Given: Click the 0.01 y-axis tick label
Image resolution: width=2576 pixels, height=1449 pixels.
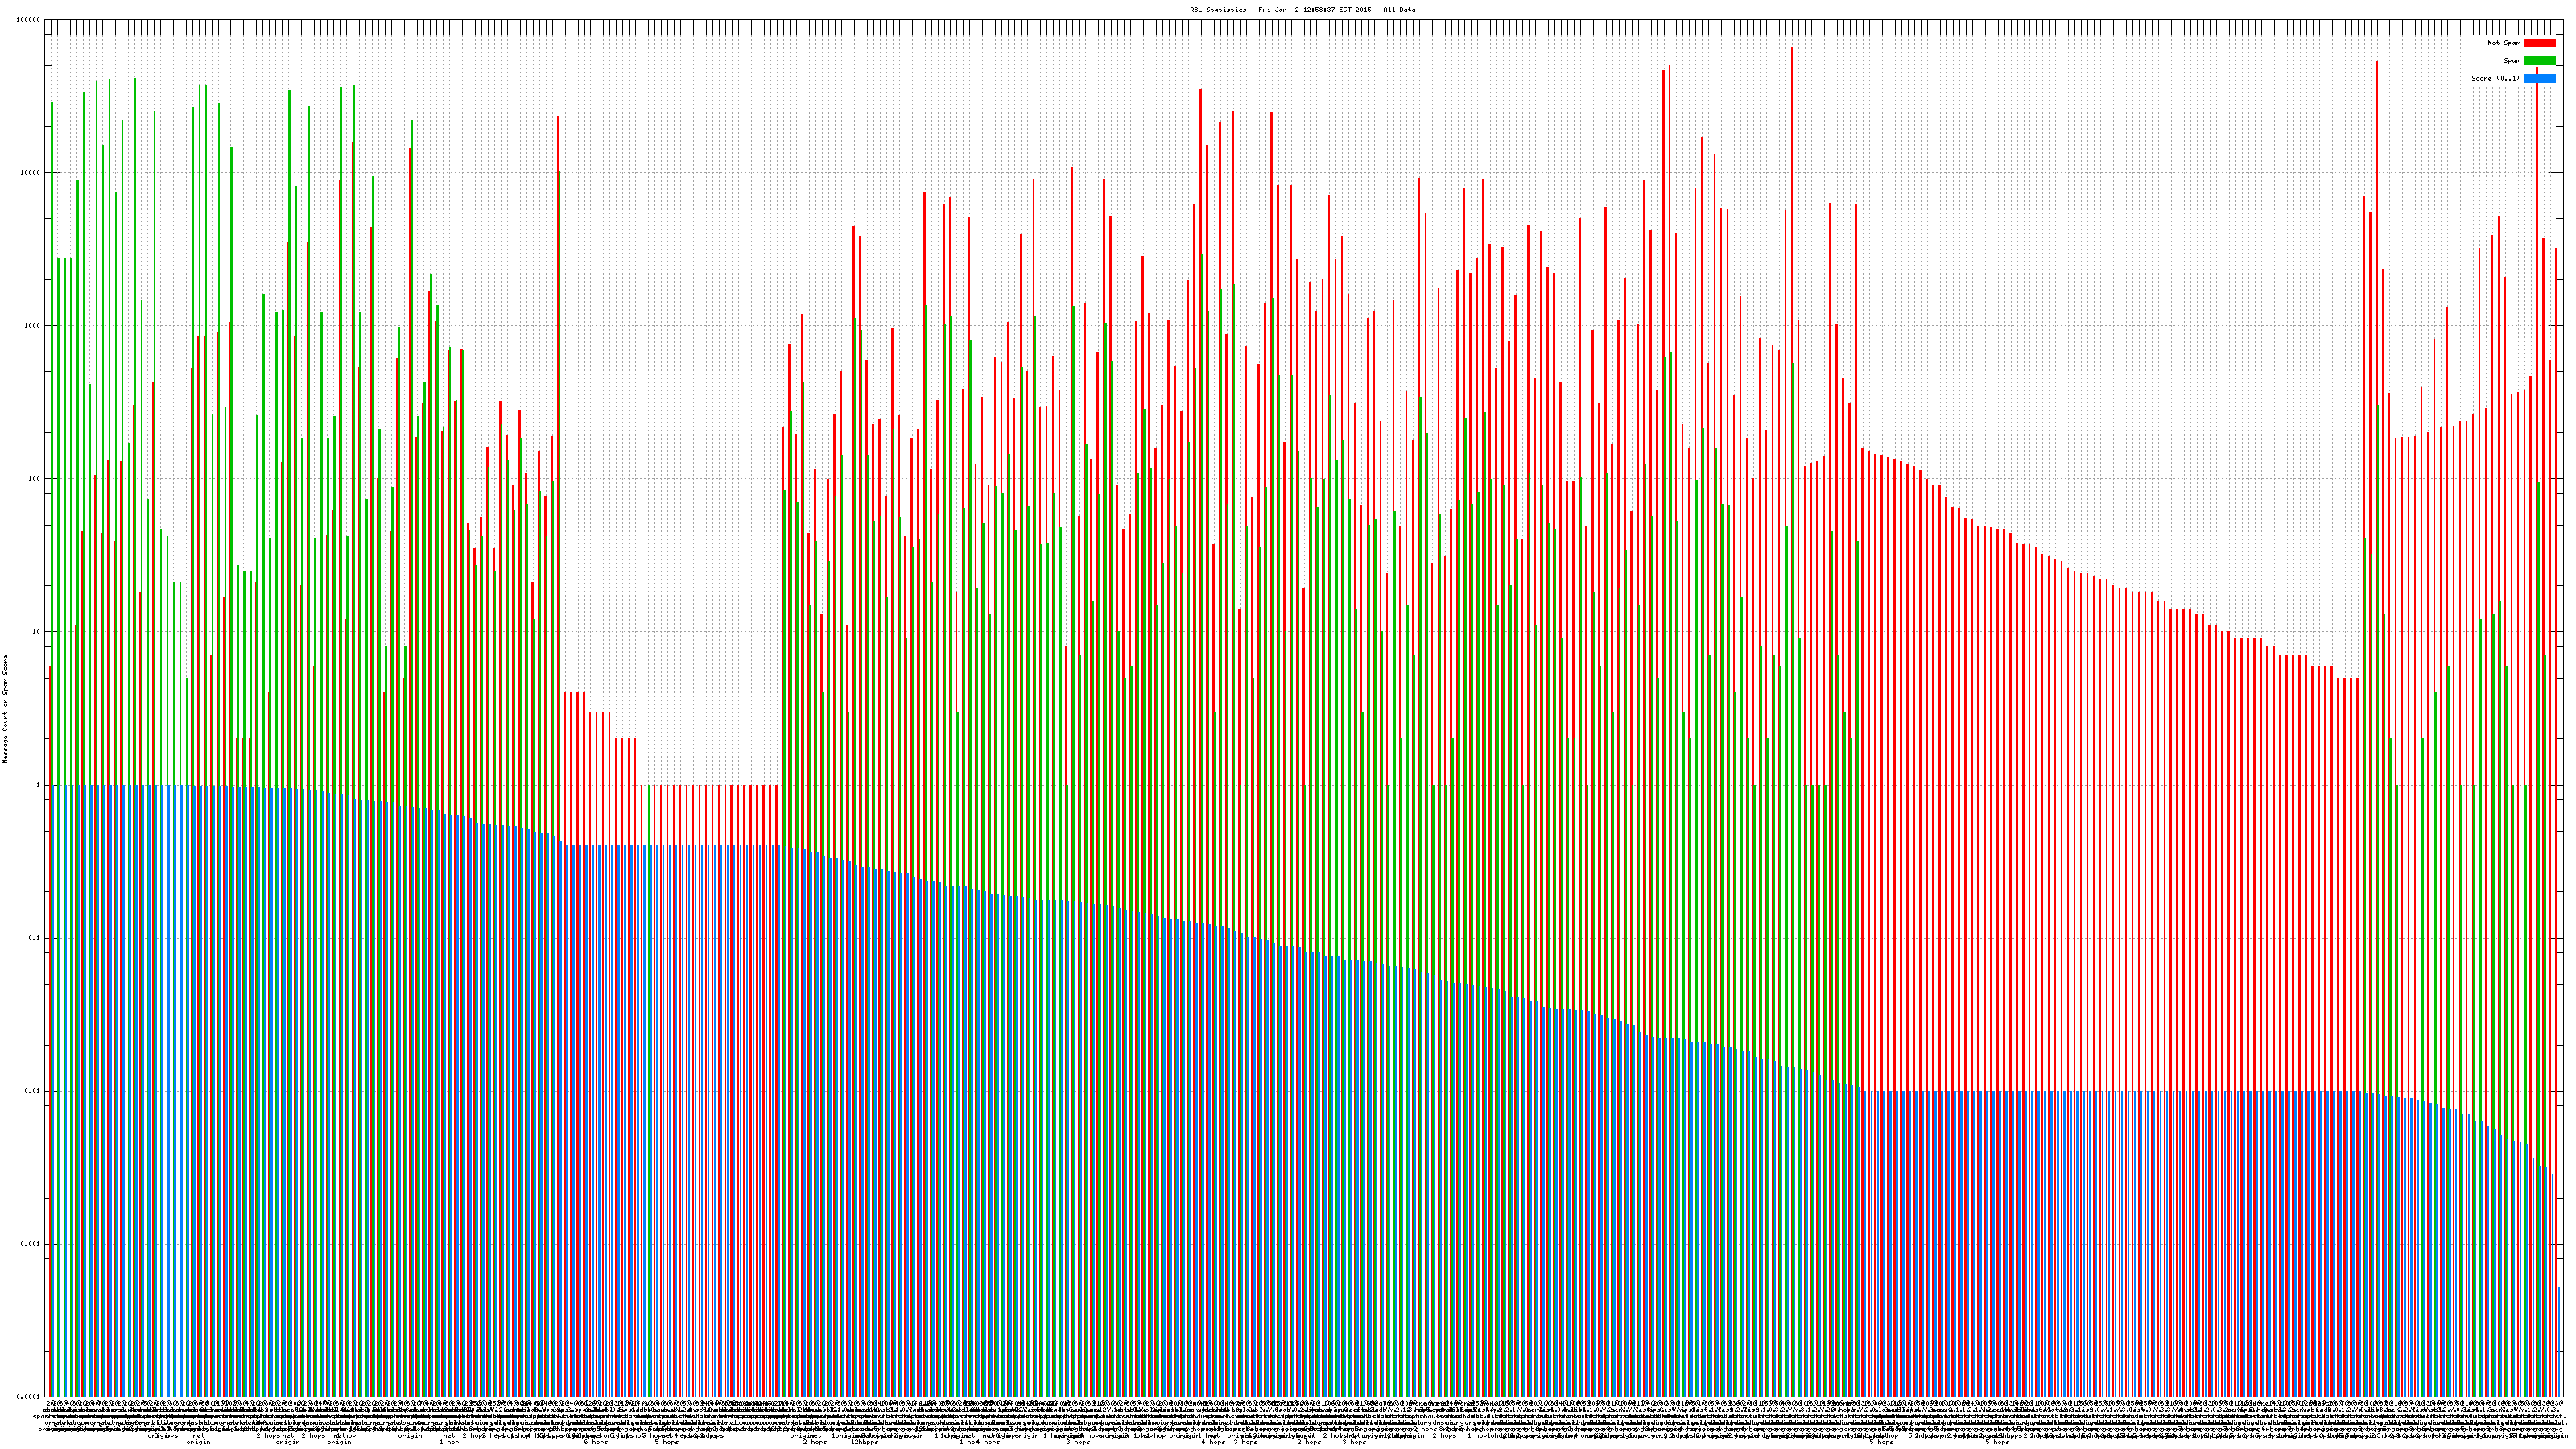Looking at the screenshot, I should [x=33, y=1091].
